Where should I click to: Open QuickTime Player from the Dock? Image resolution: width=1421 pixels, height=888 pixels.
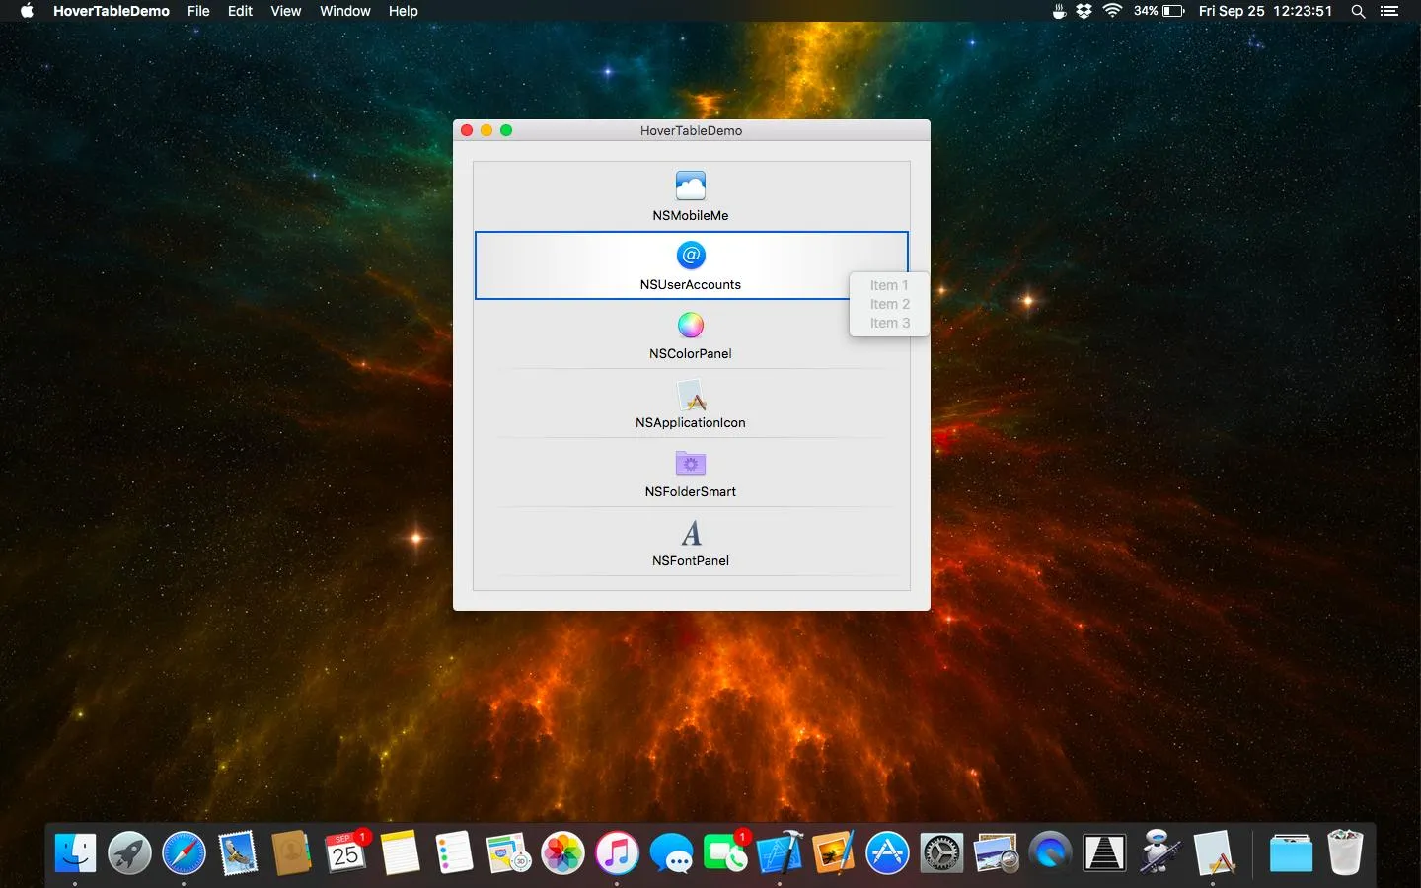click(1050, 853)
